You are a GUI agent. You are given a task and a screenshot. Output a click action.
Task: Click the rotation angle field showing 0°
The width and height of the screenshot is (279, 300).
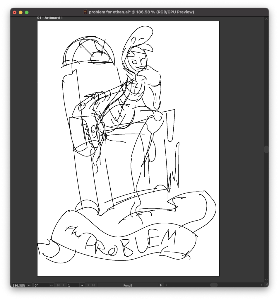pyautogui.click(x=41, y=285)
